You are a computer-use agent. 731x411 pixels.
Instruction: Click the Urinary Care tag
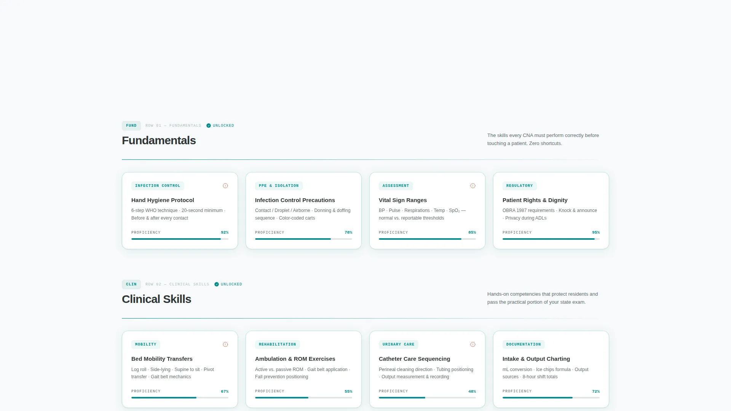[398, 344]
